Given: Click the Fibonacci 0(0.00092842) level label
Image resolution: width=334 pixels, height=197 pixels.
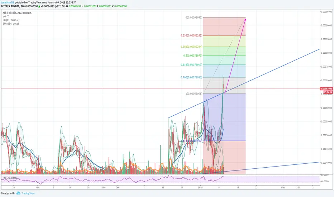Looking at the screenshot, I should (194, 18).
